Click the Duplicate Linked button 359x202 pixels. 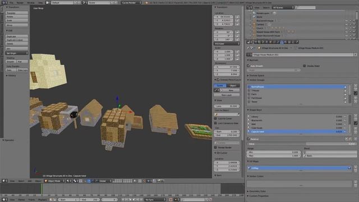(x=17, y=40)
